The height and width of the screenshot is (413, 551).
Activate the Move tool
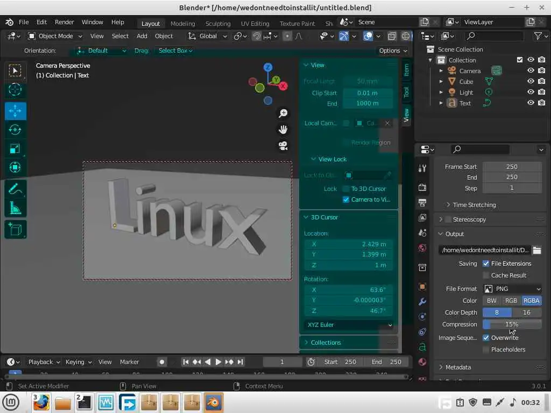tap(15, 111)
